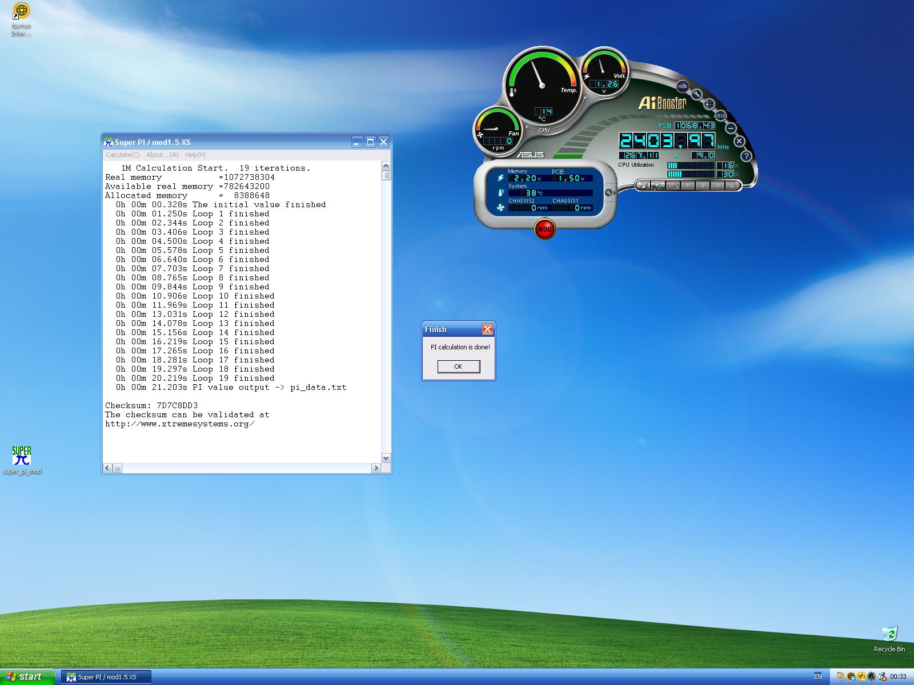Click the save floppy icon in AI Booster
Viewport: 914px width, 685px height.
(x=732, y=186)
